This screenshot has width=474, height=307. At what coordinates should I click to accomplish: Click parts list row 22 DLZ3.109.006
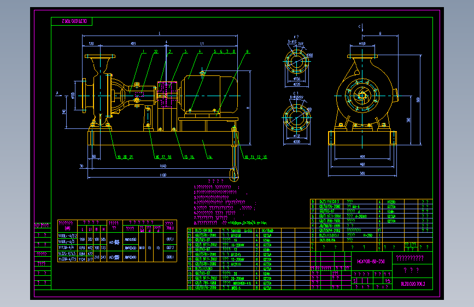(249, 231)
